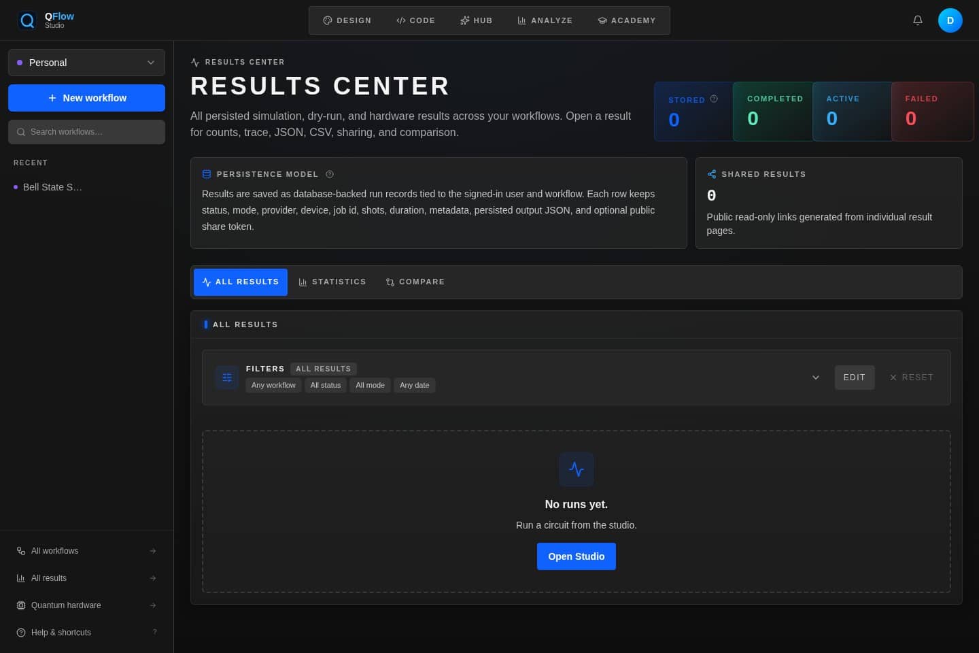The image size is (979, 653).
Task: Open All workflows link
Action: [x=86, y=551]
